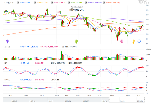Viewport: 152px width, 103px height.
Task: Click the MACD9 0.00 value
Action: click(x=26, y=80)
